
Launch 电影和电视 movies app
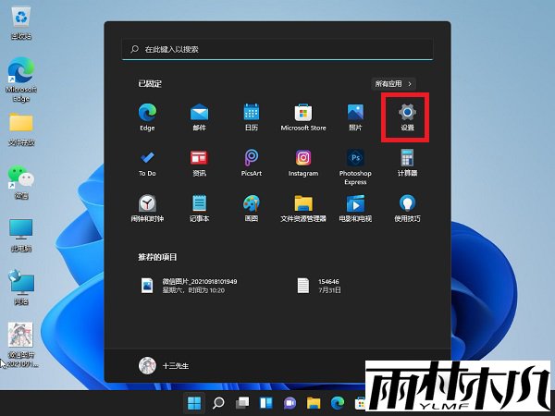pos(355,208)
